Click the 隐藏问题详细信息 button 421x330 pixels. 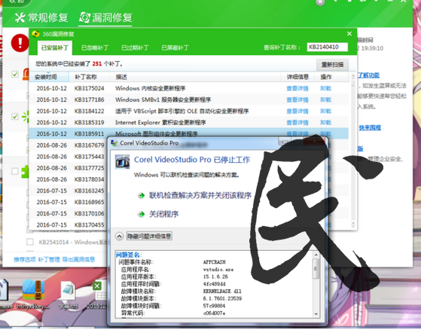149,237
